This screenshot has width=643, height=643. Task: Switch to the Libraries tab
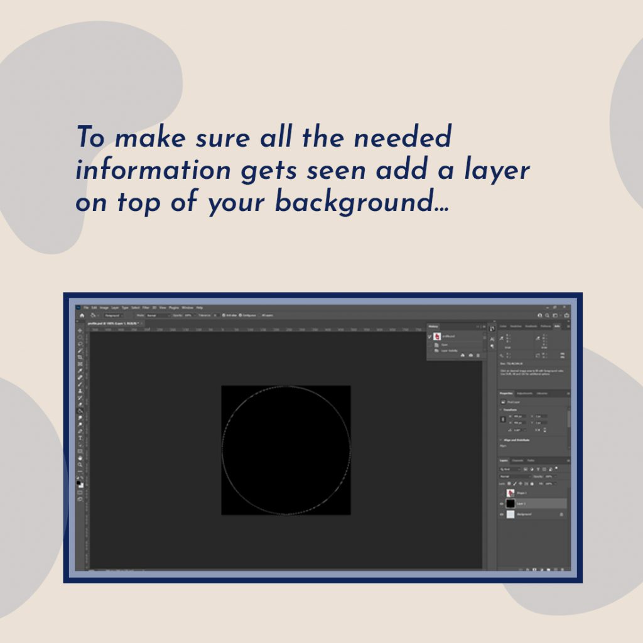pyautogui.click(x=542, y=393)
